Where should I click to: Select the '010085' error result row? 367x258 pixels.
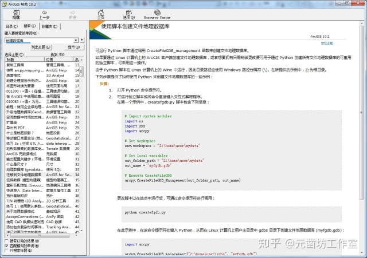click(x=42, y=102)
